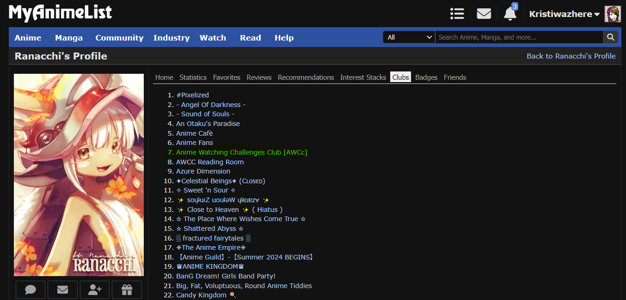
Task: Open the search category 'All' dropdown
Action: pyautogui.click(x=409, y=37)
